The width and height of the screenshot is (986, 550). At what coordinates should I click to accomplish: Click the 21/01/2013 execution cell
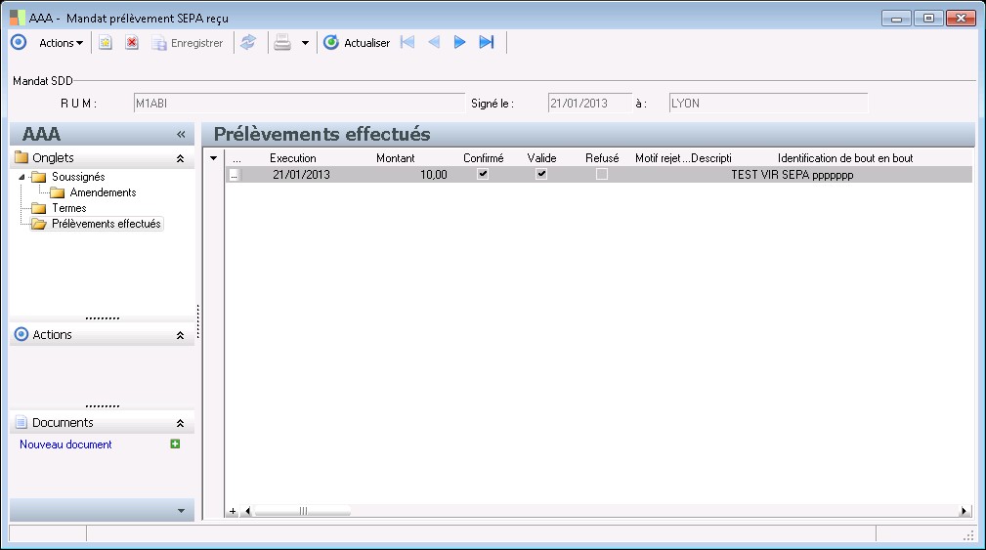301,175
